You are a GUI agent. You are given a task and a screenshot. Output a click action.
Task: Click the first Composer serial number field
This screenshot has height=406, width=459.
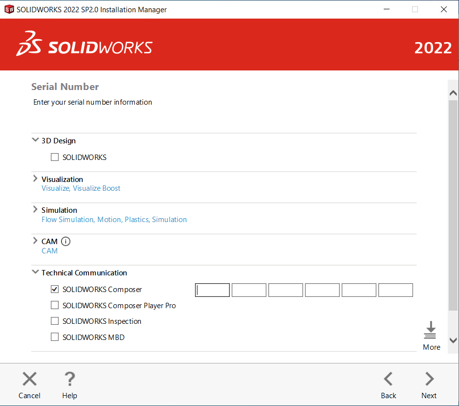[212, 290]
